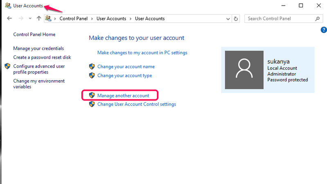Expand chevron after first User Accounts breadcrumb
This screenshot has width=327, height=184.
pyautogui.click(x=130, y=19)
